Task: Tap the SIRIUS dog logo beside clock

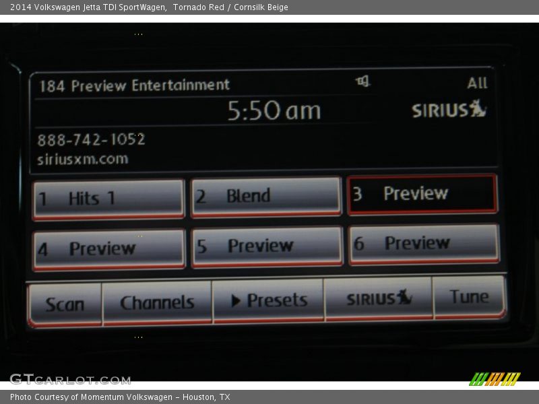Action: pos(449,109)
